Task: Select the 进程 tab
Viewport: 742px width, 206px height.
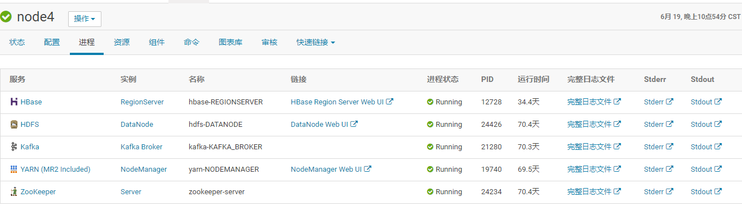Action: coord(87,42)
